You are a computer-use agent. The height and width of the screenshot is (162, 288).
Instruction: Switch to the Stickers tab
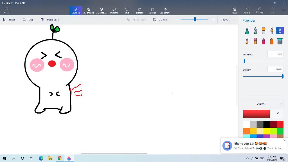click(114, 10)
